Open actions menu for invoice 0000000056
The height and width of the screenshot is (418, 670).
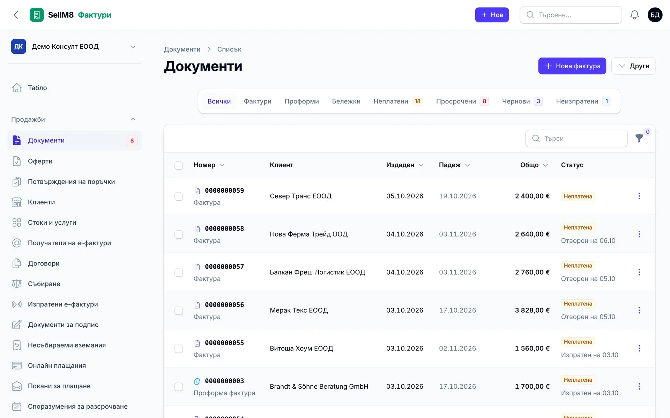(639, 310)
